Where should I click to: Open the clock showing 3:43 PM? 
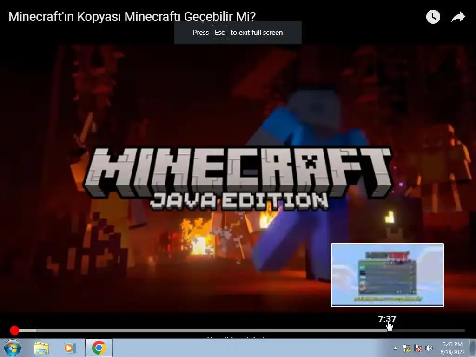coord(452,348)
